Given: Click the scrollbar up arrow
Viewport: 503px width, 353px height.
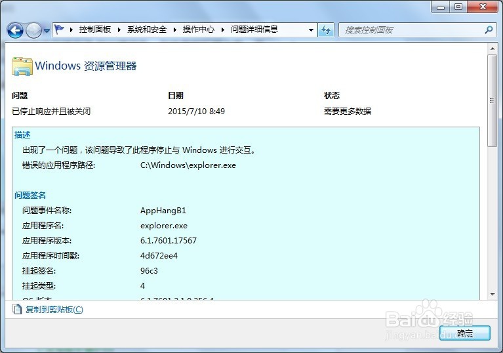Looking at the screenshot, I should pyautogui.click(x=493, y=49).
